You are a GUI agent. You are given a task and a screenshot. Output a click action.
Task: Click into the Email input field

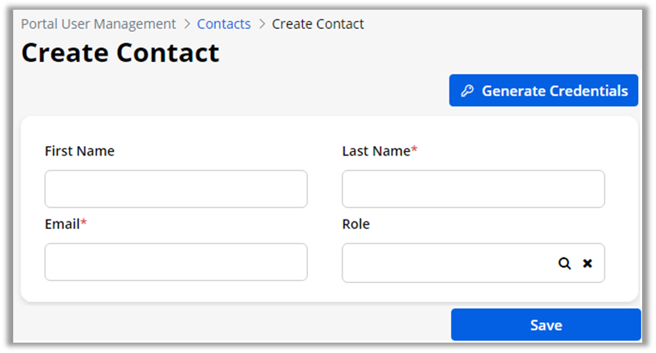(x=176, y=262)
